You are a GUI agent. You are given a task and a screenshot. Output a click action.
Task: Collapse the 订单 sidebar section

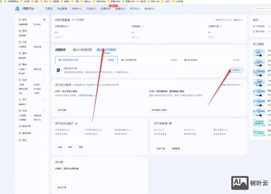(x=44, y=42)
